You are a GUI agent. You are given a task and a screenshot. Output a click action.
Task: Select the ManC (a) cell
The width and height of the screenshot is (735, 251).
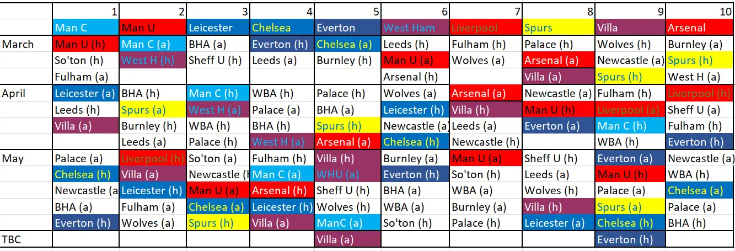coord(347,223)
